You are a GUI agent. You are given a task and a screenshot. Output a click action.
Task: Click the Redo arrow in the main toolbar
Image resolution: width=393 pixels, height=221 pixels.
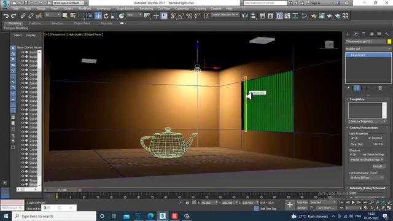pos(14,16)
